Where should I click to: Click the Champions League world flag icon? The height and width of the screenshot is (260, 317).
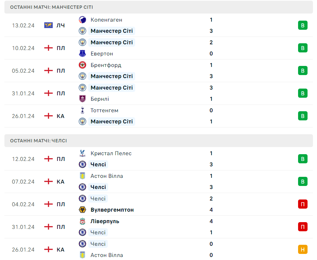pyautogui.click(x=49, y=25)
